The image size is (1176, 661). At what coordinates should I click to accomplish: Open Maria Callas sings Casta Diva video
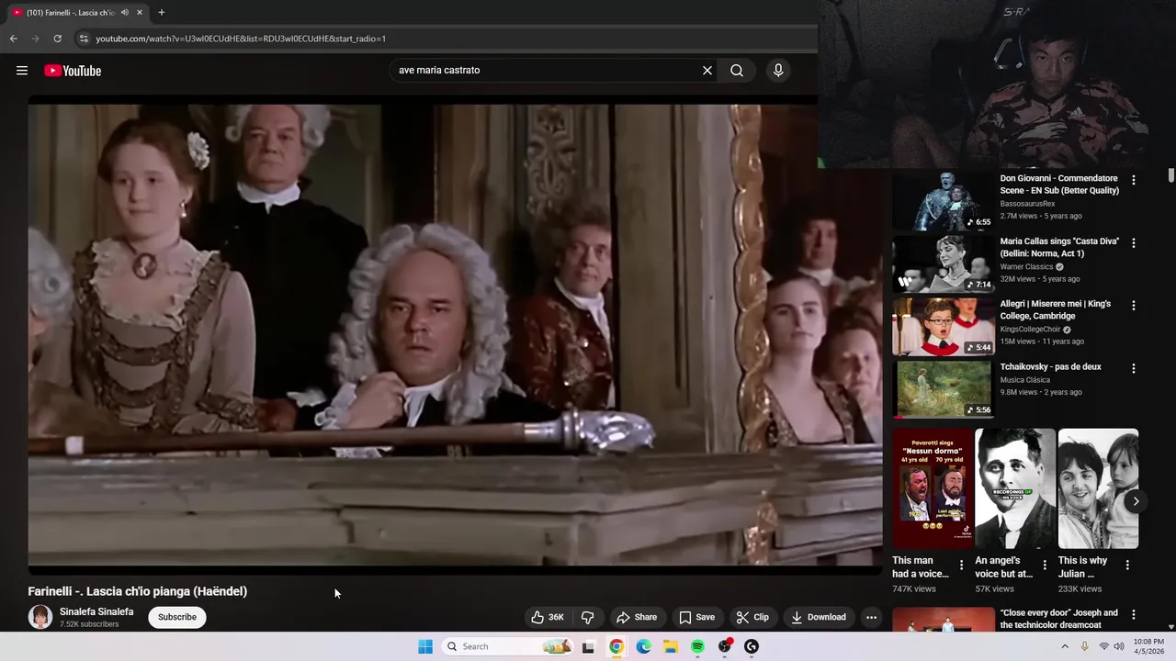tap(1059, 247)
